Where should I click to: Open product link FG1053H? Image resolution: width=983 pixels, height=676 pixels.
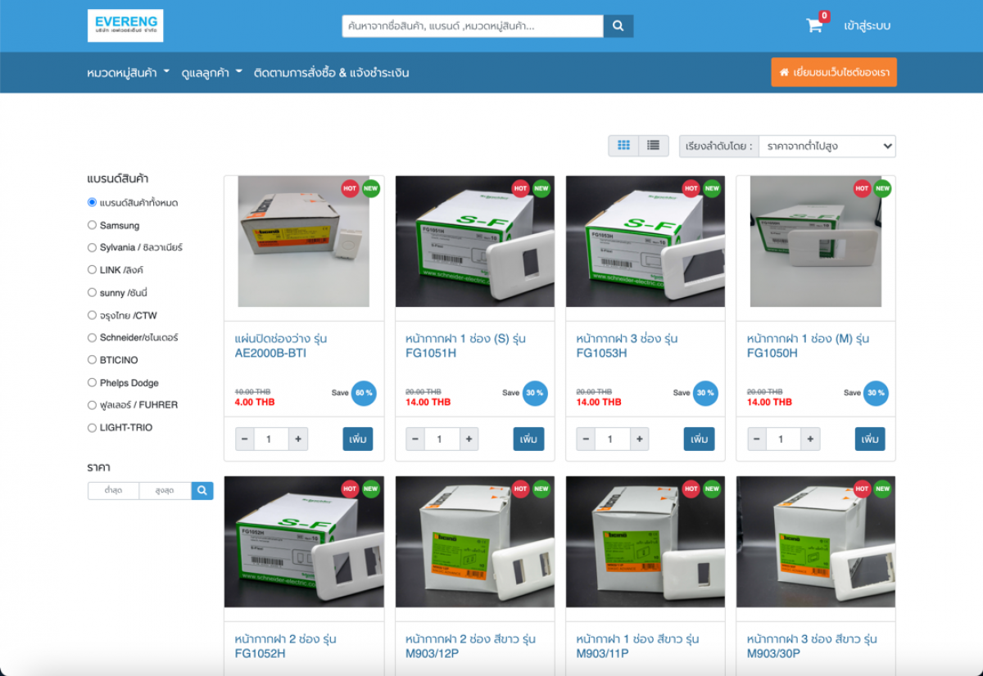627,346
